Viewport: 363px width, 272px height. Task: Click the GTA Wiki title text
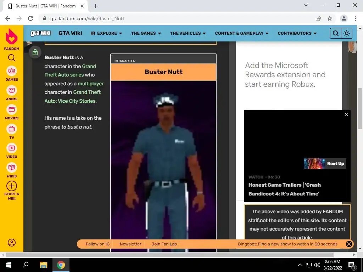[x=71, y=33]
